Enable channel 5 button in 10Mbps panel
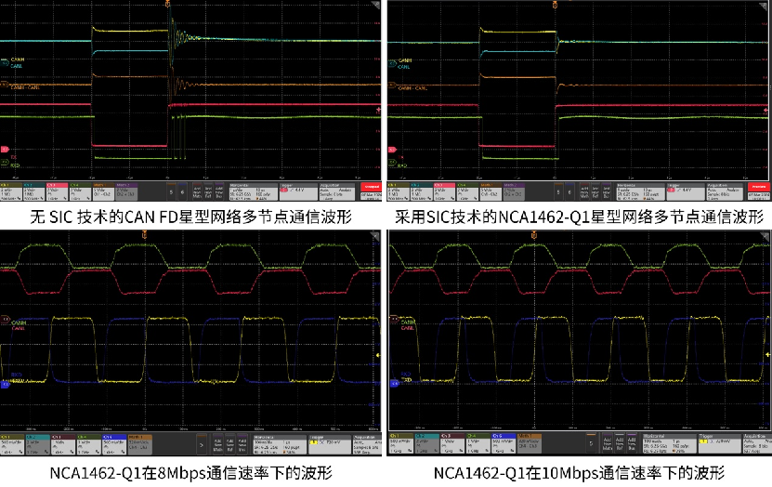772x487 pixels. coord(591,444)
